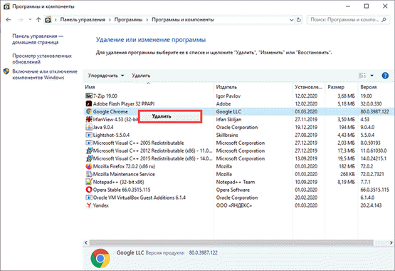Click the Mozilla Firefox icon in list

(x=89, y=166)
